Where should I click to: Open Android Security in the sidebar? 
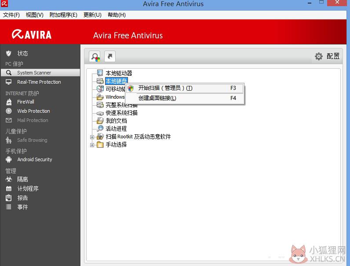click(x=35, y=159)
